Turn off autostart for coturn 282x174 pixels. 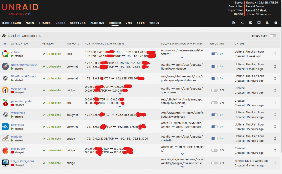pos(214,54)
